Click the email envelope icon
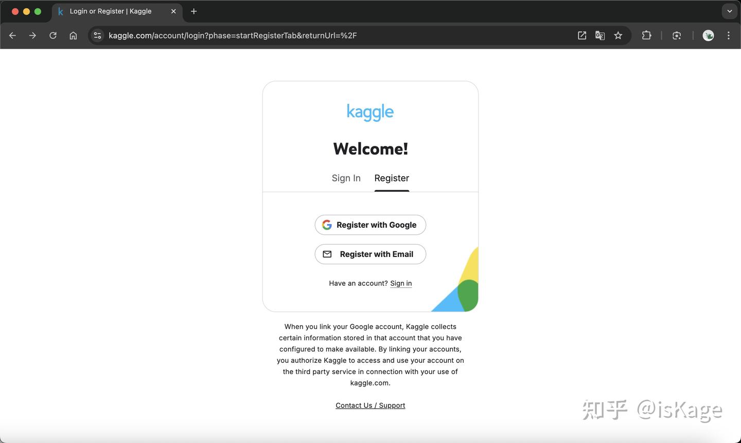Image resolution: width=741 pixels, height=443 pixels. [327, 254]
